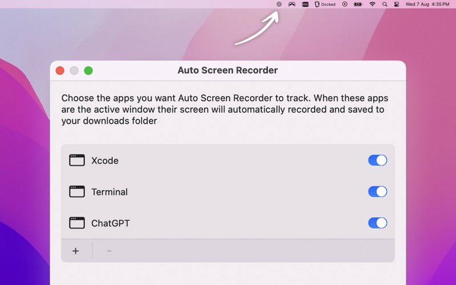Select the Xcode row
This screenshot has height=285, width=456.
[x=228, y=160]
